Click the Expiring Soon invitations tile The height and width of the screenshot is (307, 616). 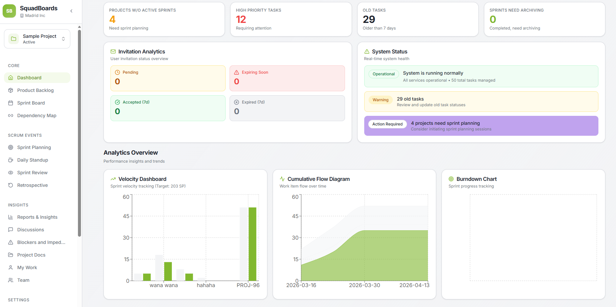(287, 78)
